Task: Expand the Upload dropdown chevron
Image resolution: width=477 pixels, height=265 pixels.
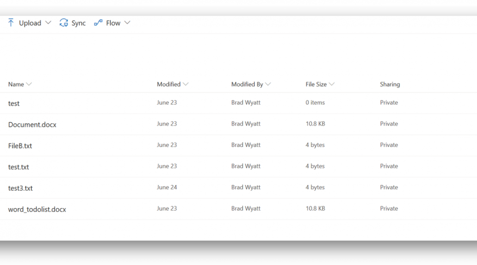Action: tap(48, 23)
